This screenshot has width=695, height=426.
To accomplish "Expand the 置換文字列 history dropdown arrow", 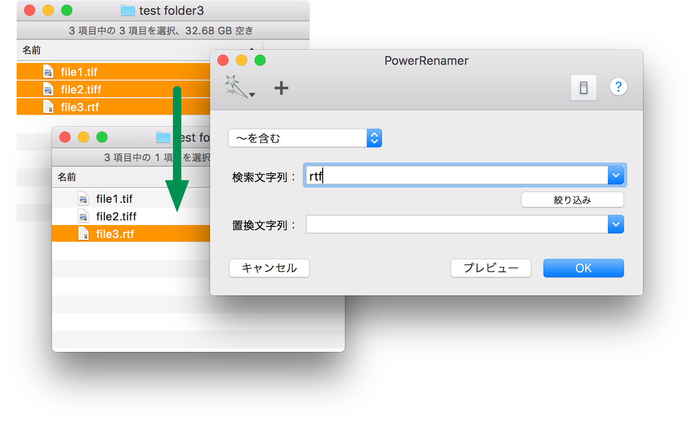I will point(616,225).
